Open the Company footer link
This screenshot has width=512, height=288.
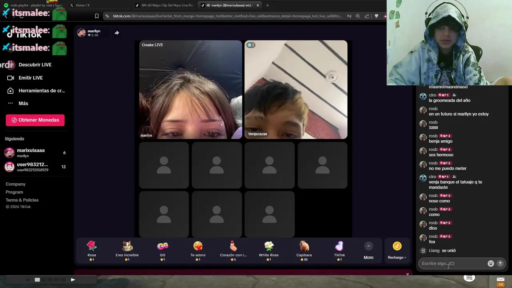coord(16,184)
